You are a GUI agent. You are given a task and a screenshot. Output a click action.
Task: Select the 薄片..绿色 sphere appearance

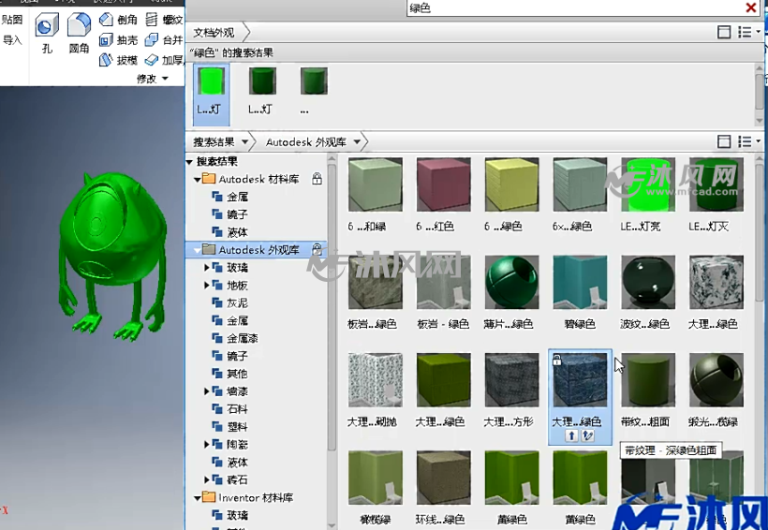[511, 283]
